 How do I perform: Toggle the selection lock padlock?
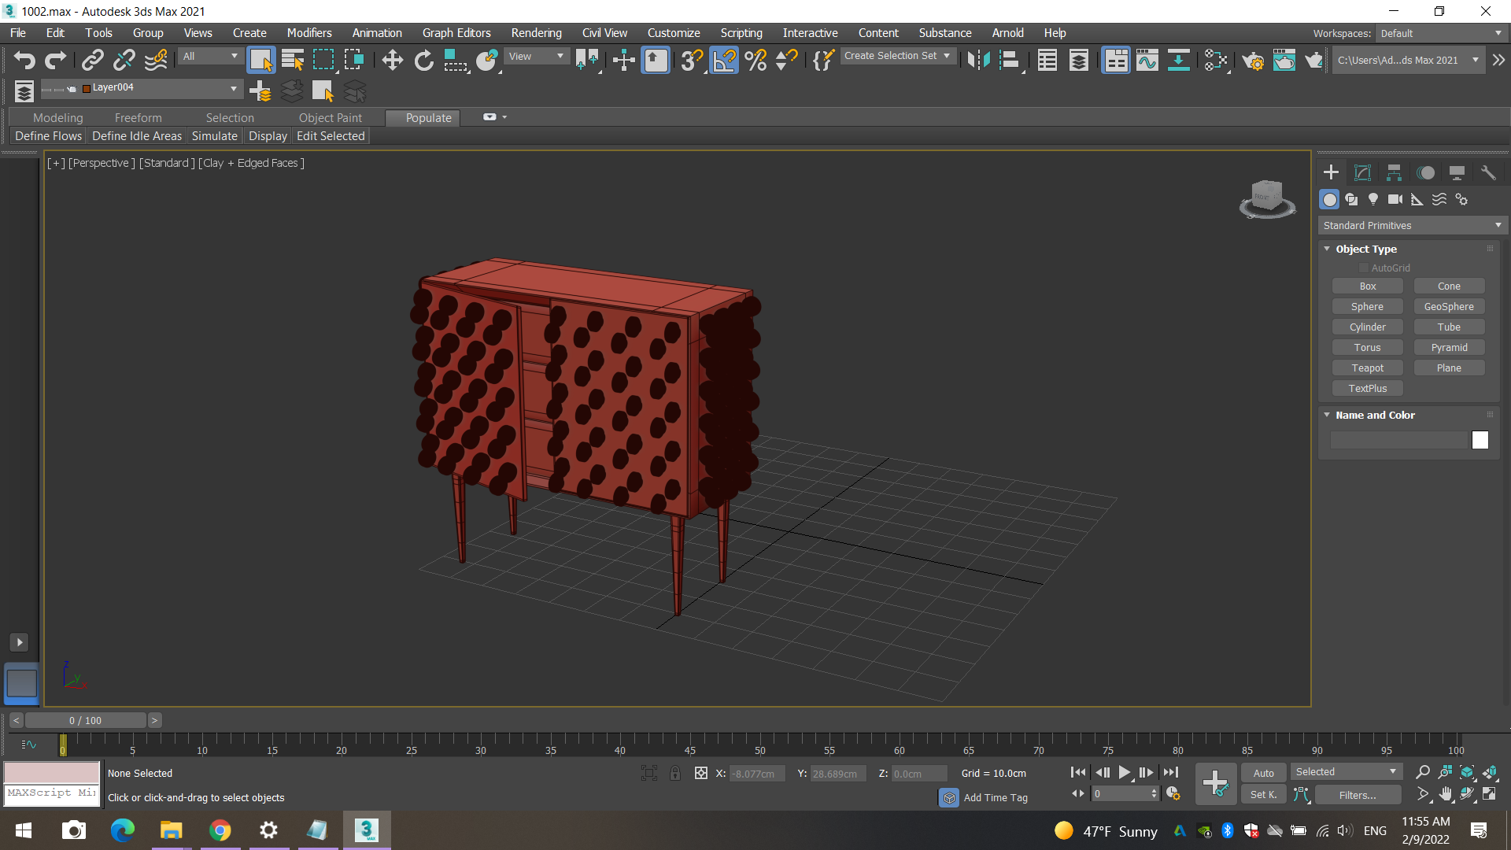click(675, 773)
